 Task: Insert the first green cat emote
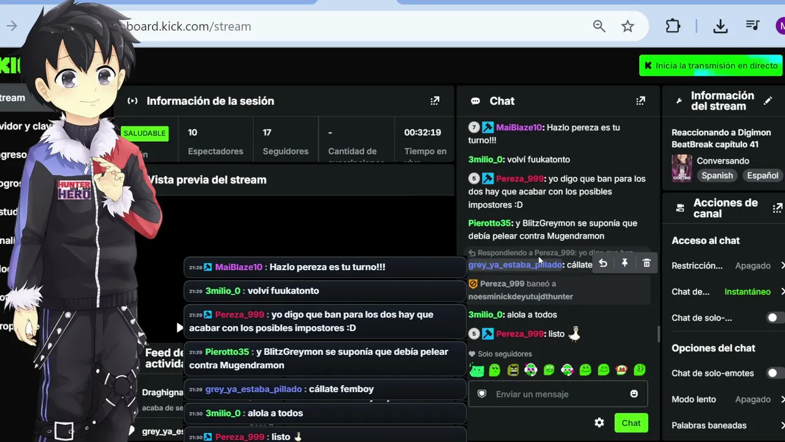click(x=477, y=370)
